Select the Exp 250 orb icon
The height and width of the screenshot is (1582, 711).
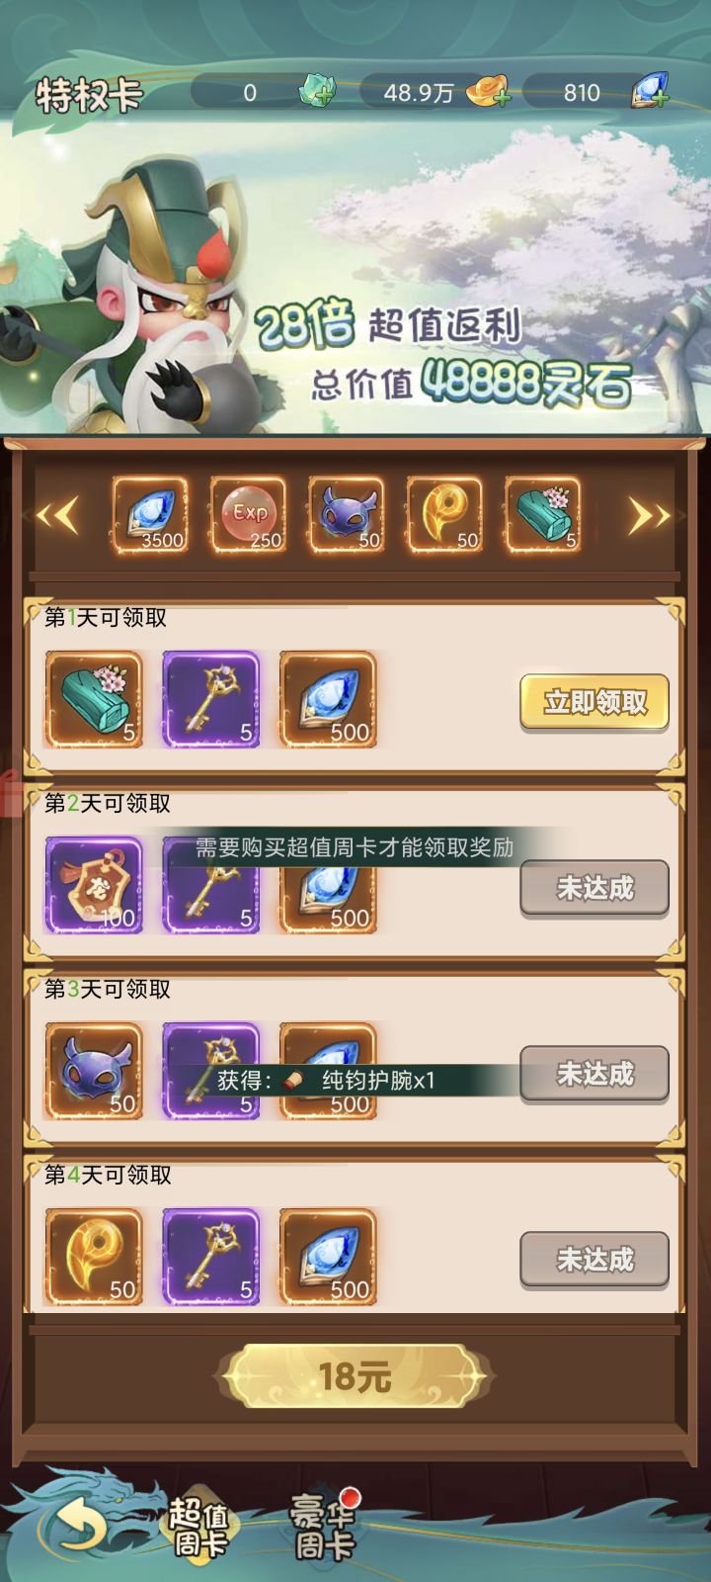pos(248,514)
